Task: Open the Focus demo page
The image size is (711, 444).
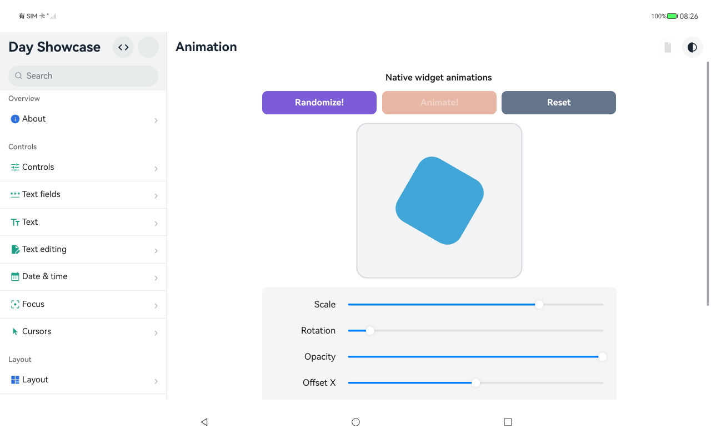Action: tap(83, 304)
